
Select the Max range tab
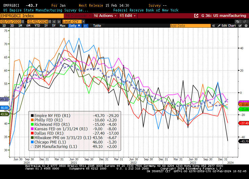(x=63, y=26)
